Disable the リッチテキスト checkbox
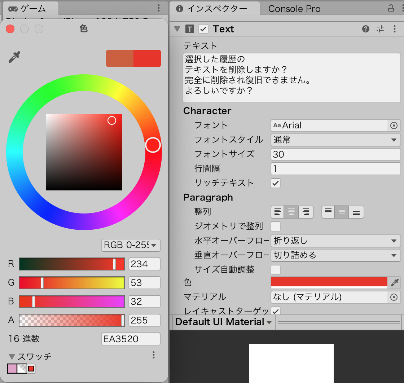Viewport: 404px width, 383px height. [x=276, y=183]
